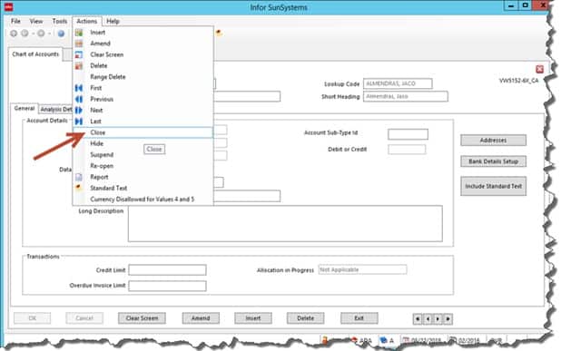Close the form with red X icon
Viewport: 561px width, 351px height.
539,69
